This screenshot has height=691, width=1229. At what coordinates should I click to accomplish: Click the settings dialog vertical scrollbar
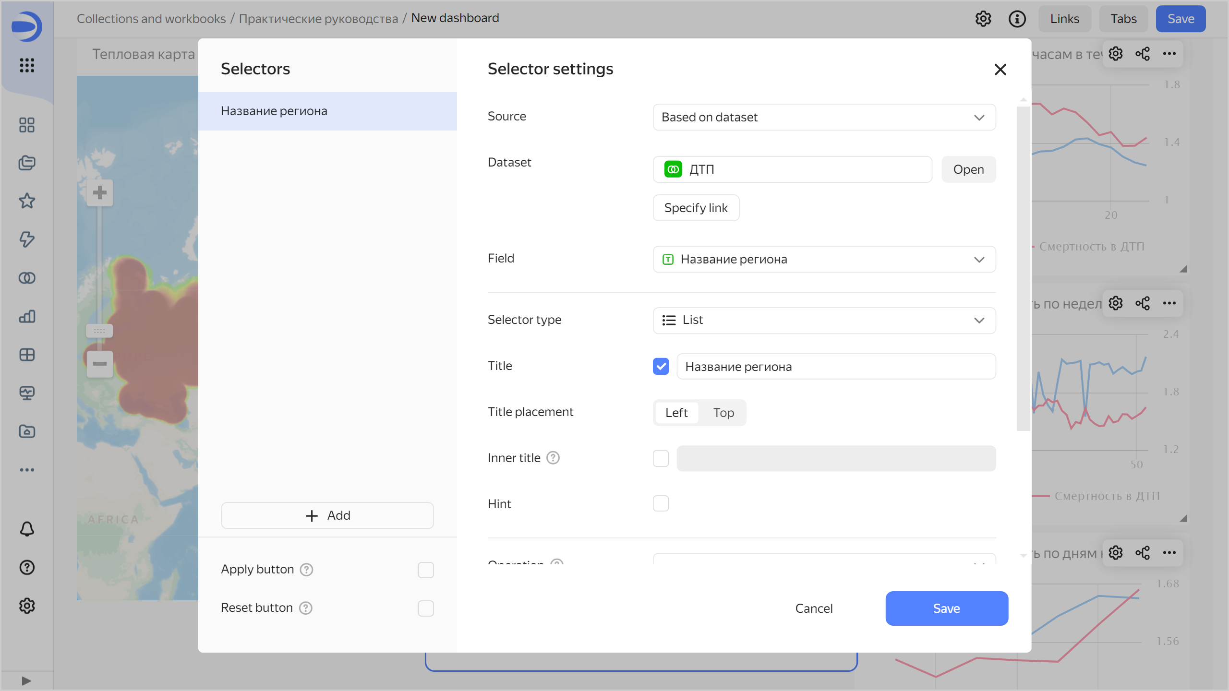(x=1023, y=269)
